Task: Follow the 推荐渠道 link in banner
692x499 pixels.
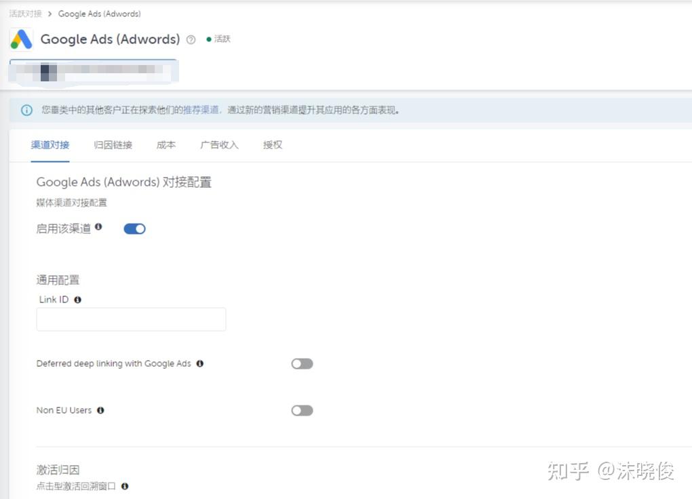Action: 201,110
